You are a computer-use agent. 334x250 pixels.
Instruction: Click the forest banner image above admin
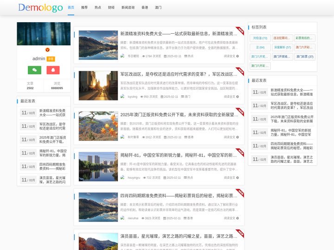click(x=44, y=34)
